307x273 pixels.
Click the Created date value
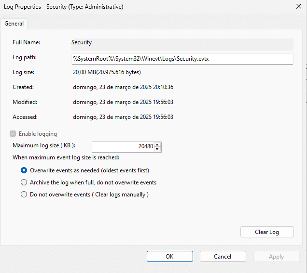point(123,87)
